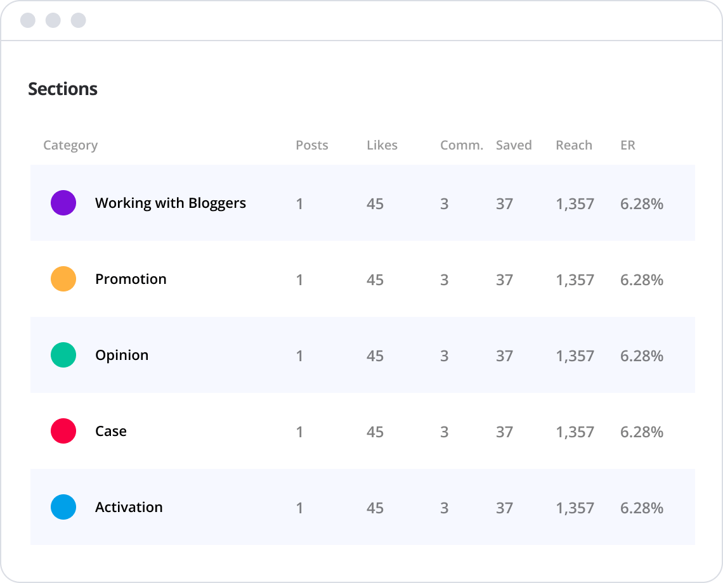Select the Case category label
Image resolution: width=723 pixels, height=583 pixels.
111,432
